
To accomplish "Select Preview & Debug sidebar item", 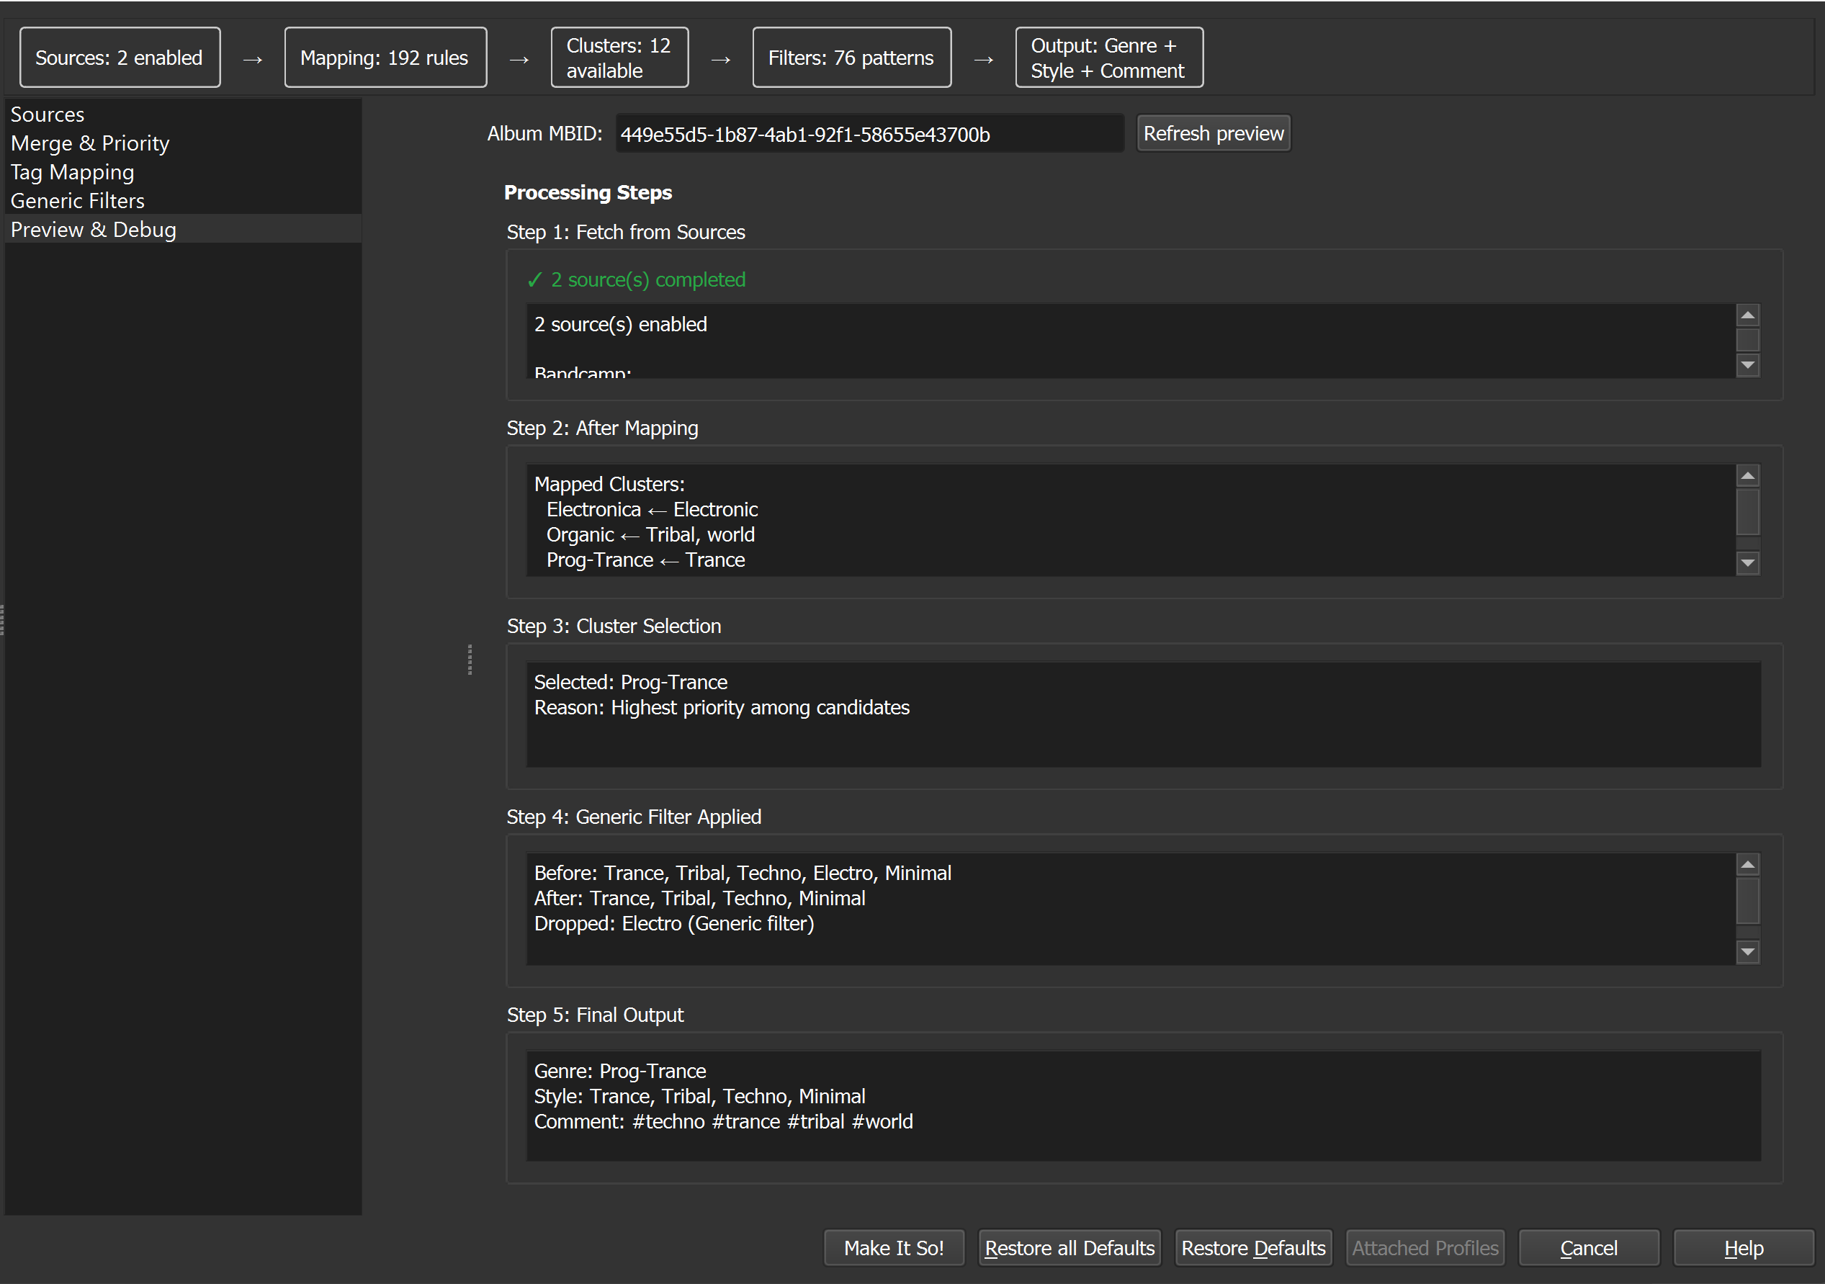I will pyautogui.click(x=93, y=230).
